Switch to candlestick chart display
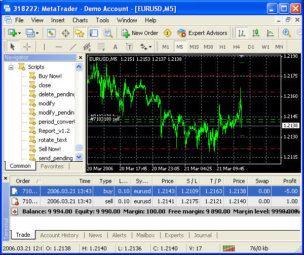The height and width of the screenshot is (255, 304). pos(256,33)
